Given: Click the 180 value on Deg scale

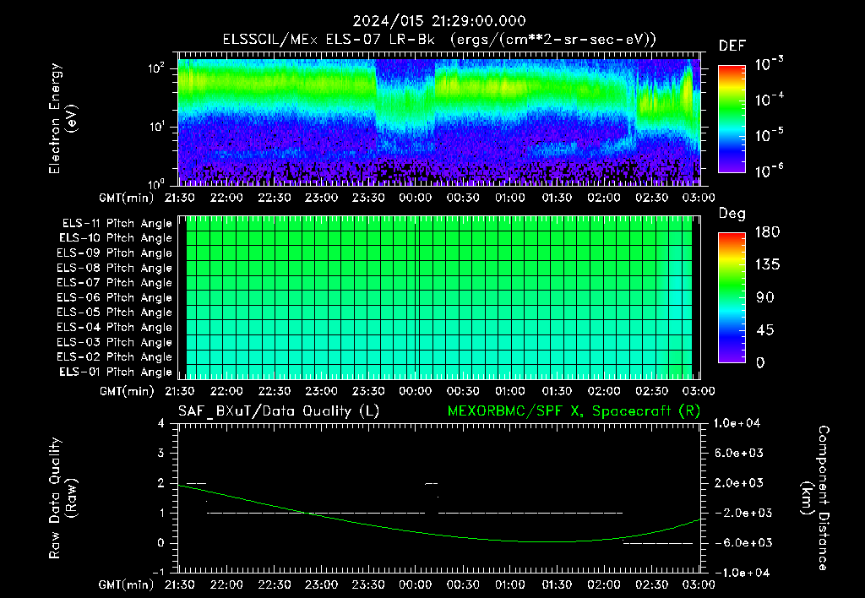Looking at the screenshot, I should tap(767, 231).
